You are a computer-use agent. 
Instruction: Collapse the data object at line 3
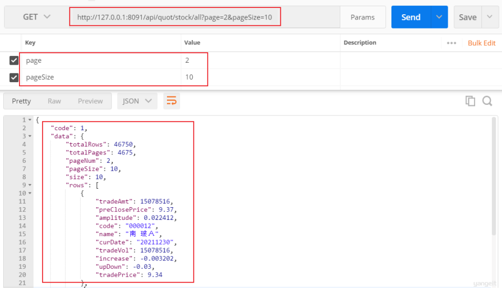(30, 136)
